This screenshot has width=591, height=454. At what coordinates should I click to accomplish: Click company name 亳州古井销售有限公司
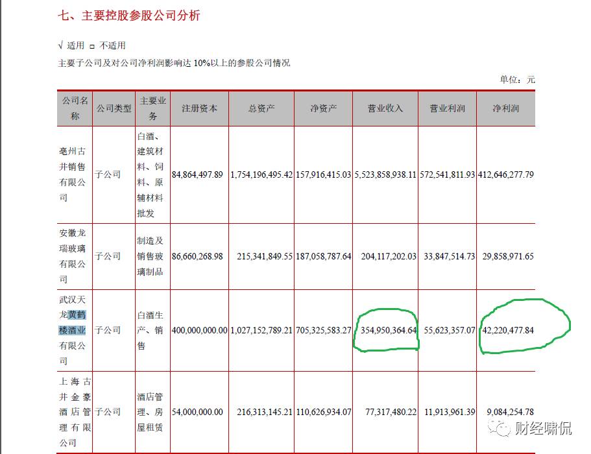click(x=73, y=174)
